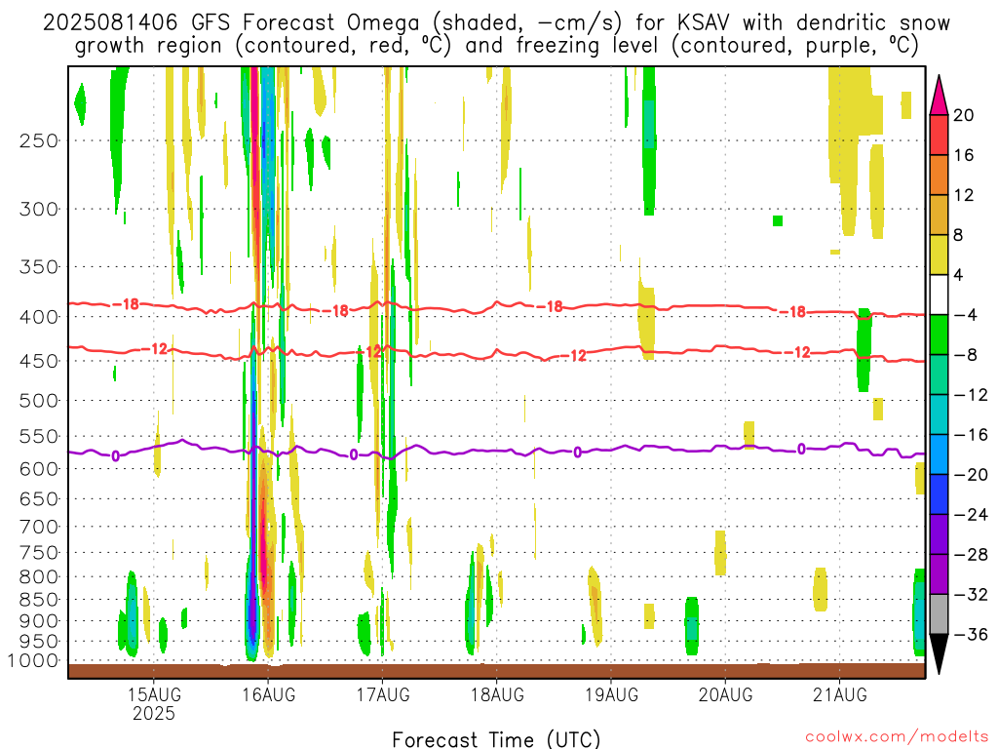Click the 21AUG date tick label

click(x=839, y=694)
